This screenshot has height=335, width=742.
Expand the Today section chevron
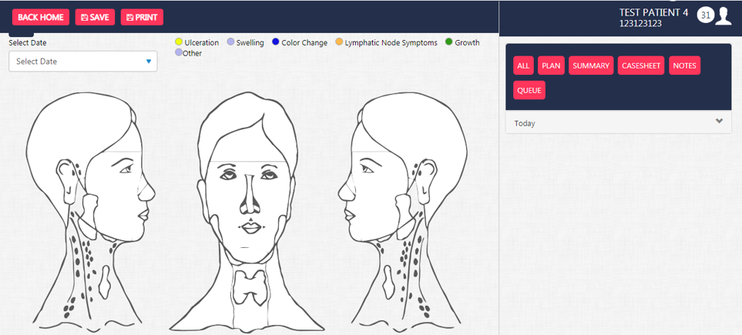[x=719, y=122]
